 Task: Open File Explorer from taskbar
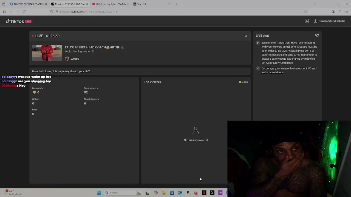pos(164,193)
